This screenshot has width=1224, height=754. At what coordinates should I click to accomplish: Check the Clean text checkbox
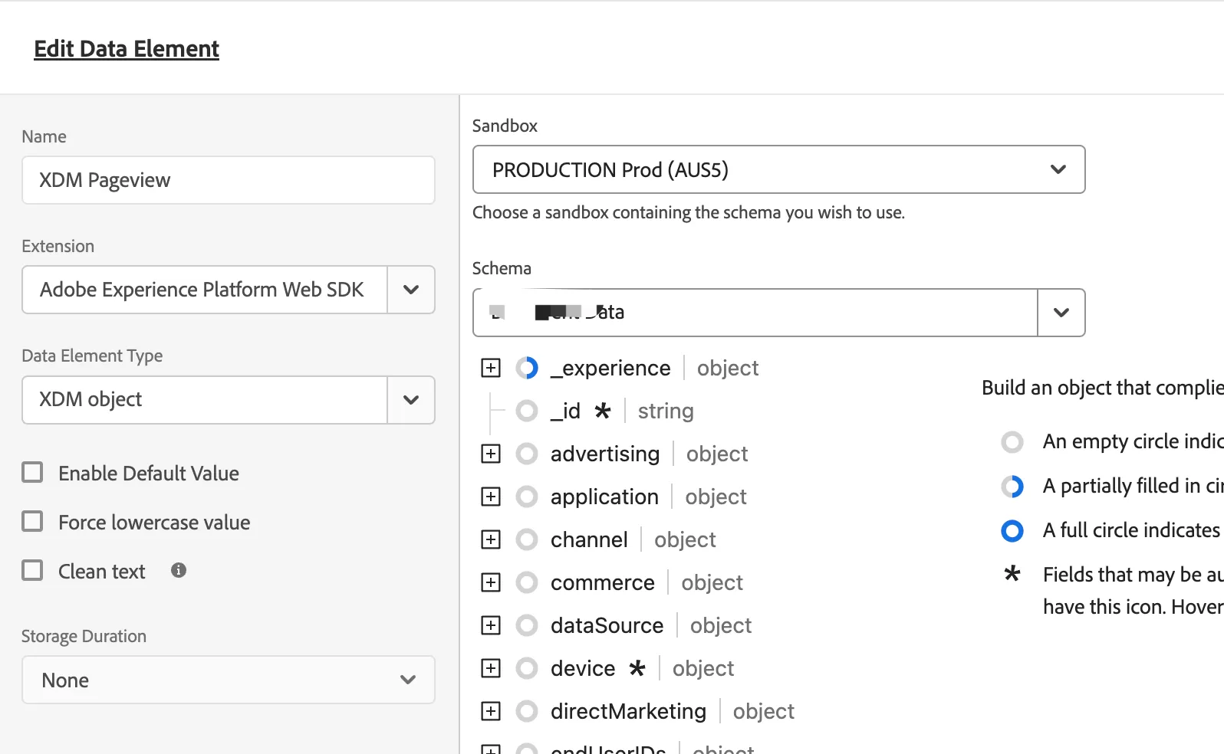click(x=32, y=570)
